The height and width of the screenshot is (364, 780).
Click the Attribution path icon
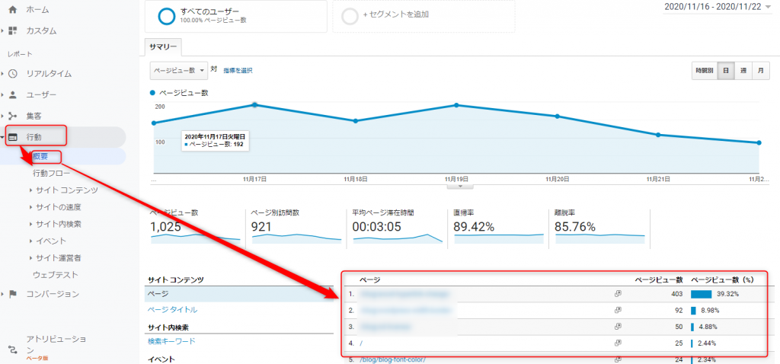click(13, 350)
